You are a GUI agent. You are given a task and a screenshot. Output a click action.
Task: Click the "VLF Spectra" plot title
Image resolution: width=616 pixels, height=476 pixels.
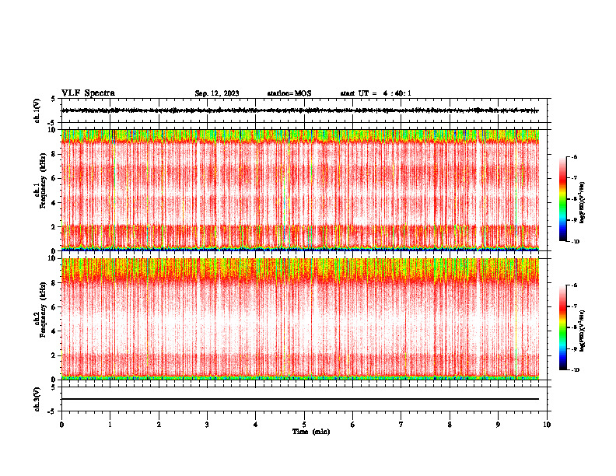point(88,93)
